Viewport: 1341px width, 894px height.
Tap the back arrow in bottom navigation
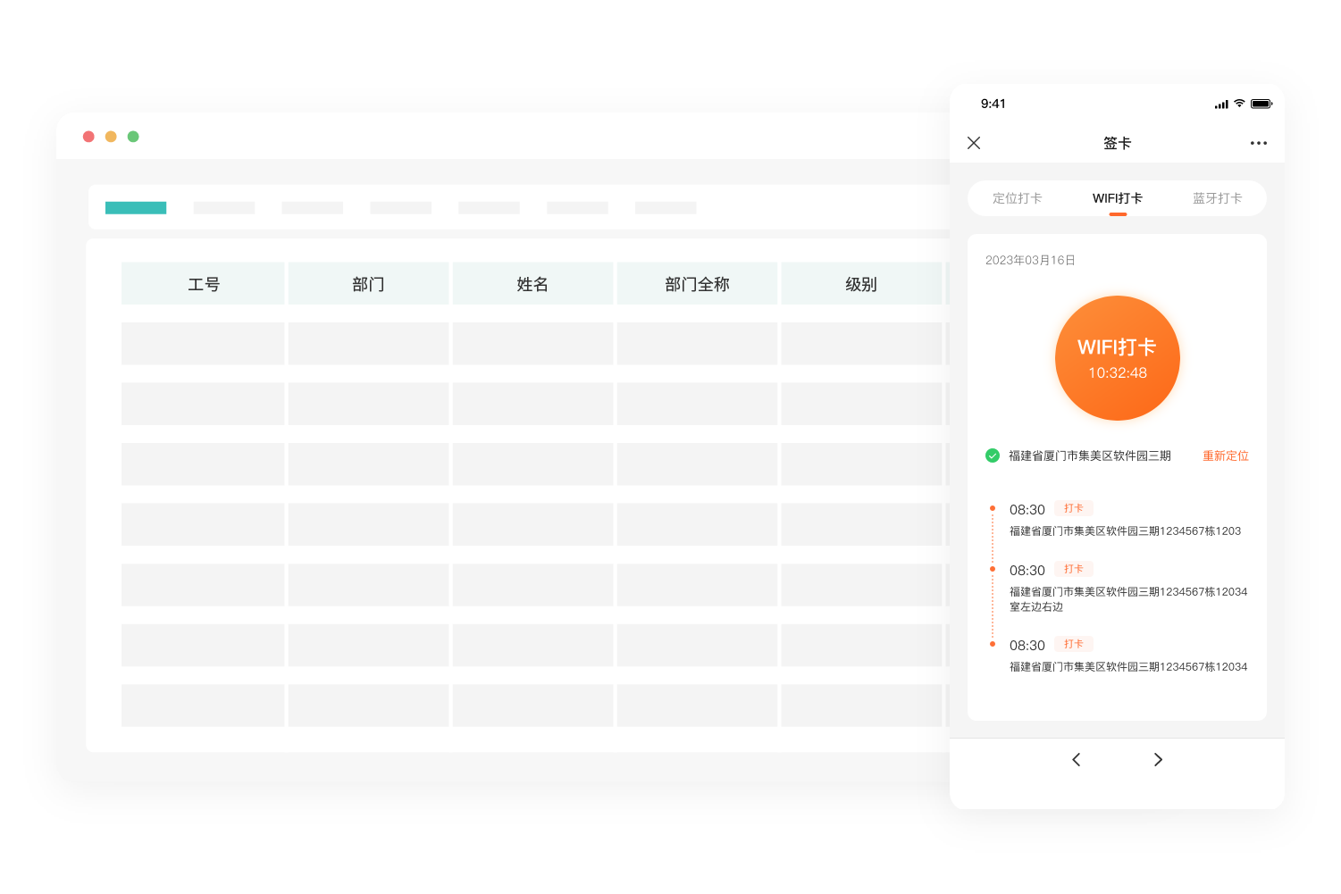tap(1077, 759)
